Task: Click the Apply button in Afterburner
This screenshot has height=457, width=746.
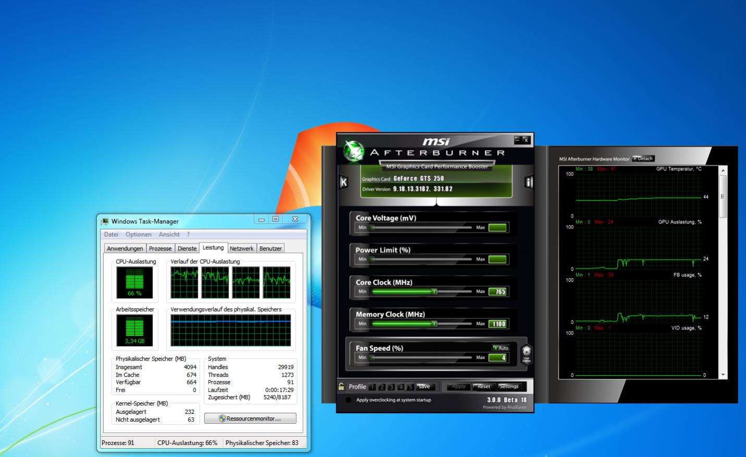Action: pos(459,386)
